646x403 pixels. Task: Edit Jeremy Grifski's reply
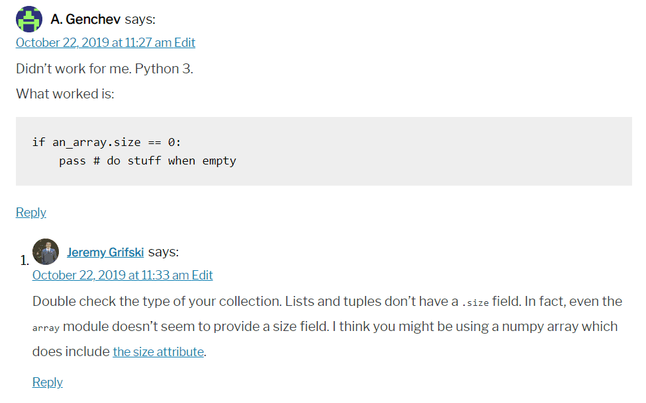203,275
